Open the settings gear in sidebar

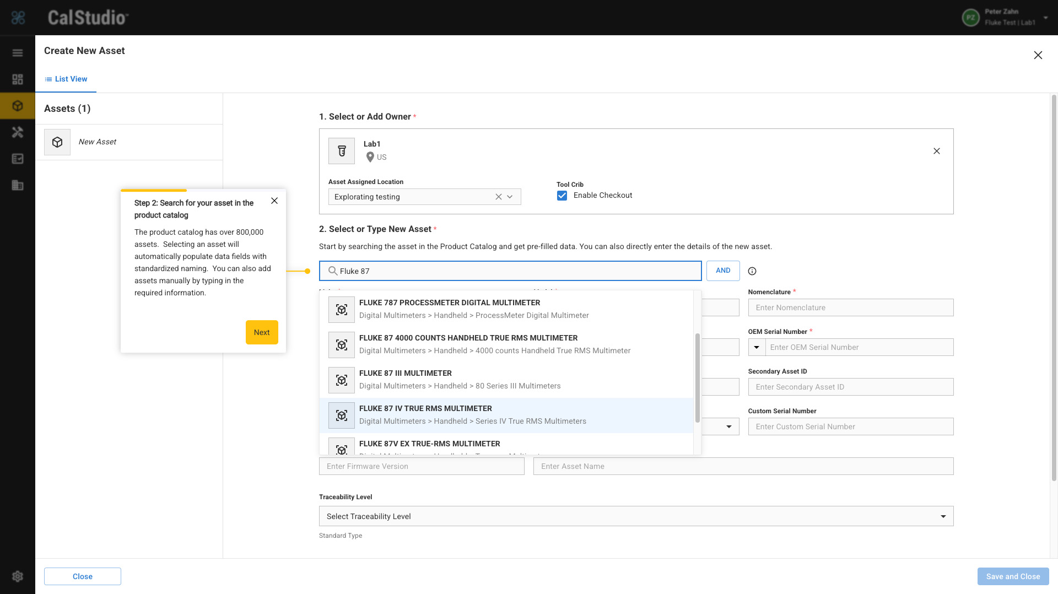tap(18, 576)
